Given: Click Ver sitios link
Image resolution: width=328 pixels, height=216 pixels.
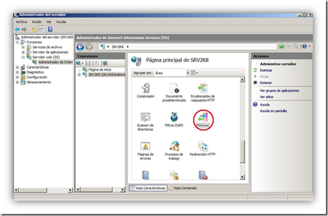Looking at the screenshot, I should pos(267,97).
